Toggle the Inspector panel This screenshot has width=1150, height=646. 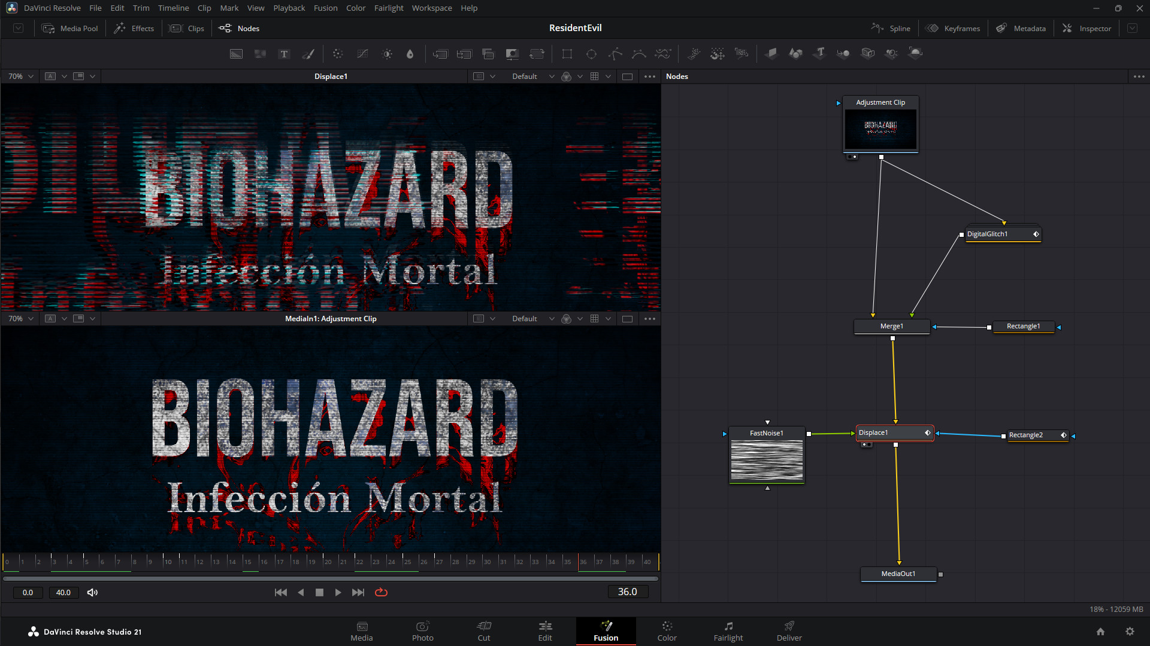1087,28
